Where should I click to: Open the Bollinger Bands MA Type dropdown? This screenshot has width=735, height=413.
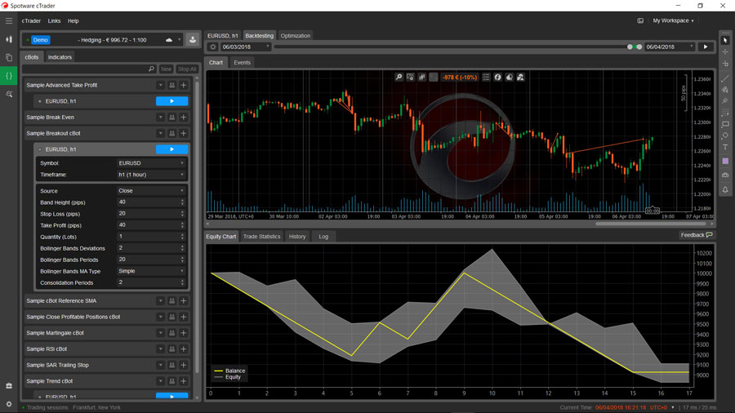point(151,271)
